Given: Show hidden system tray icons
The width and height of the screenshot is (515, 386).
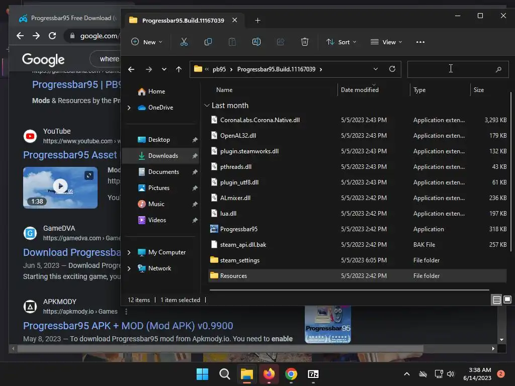Looking at the screenshot, I should [x=406, y=374].
